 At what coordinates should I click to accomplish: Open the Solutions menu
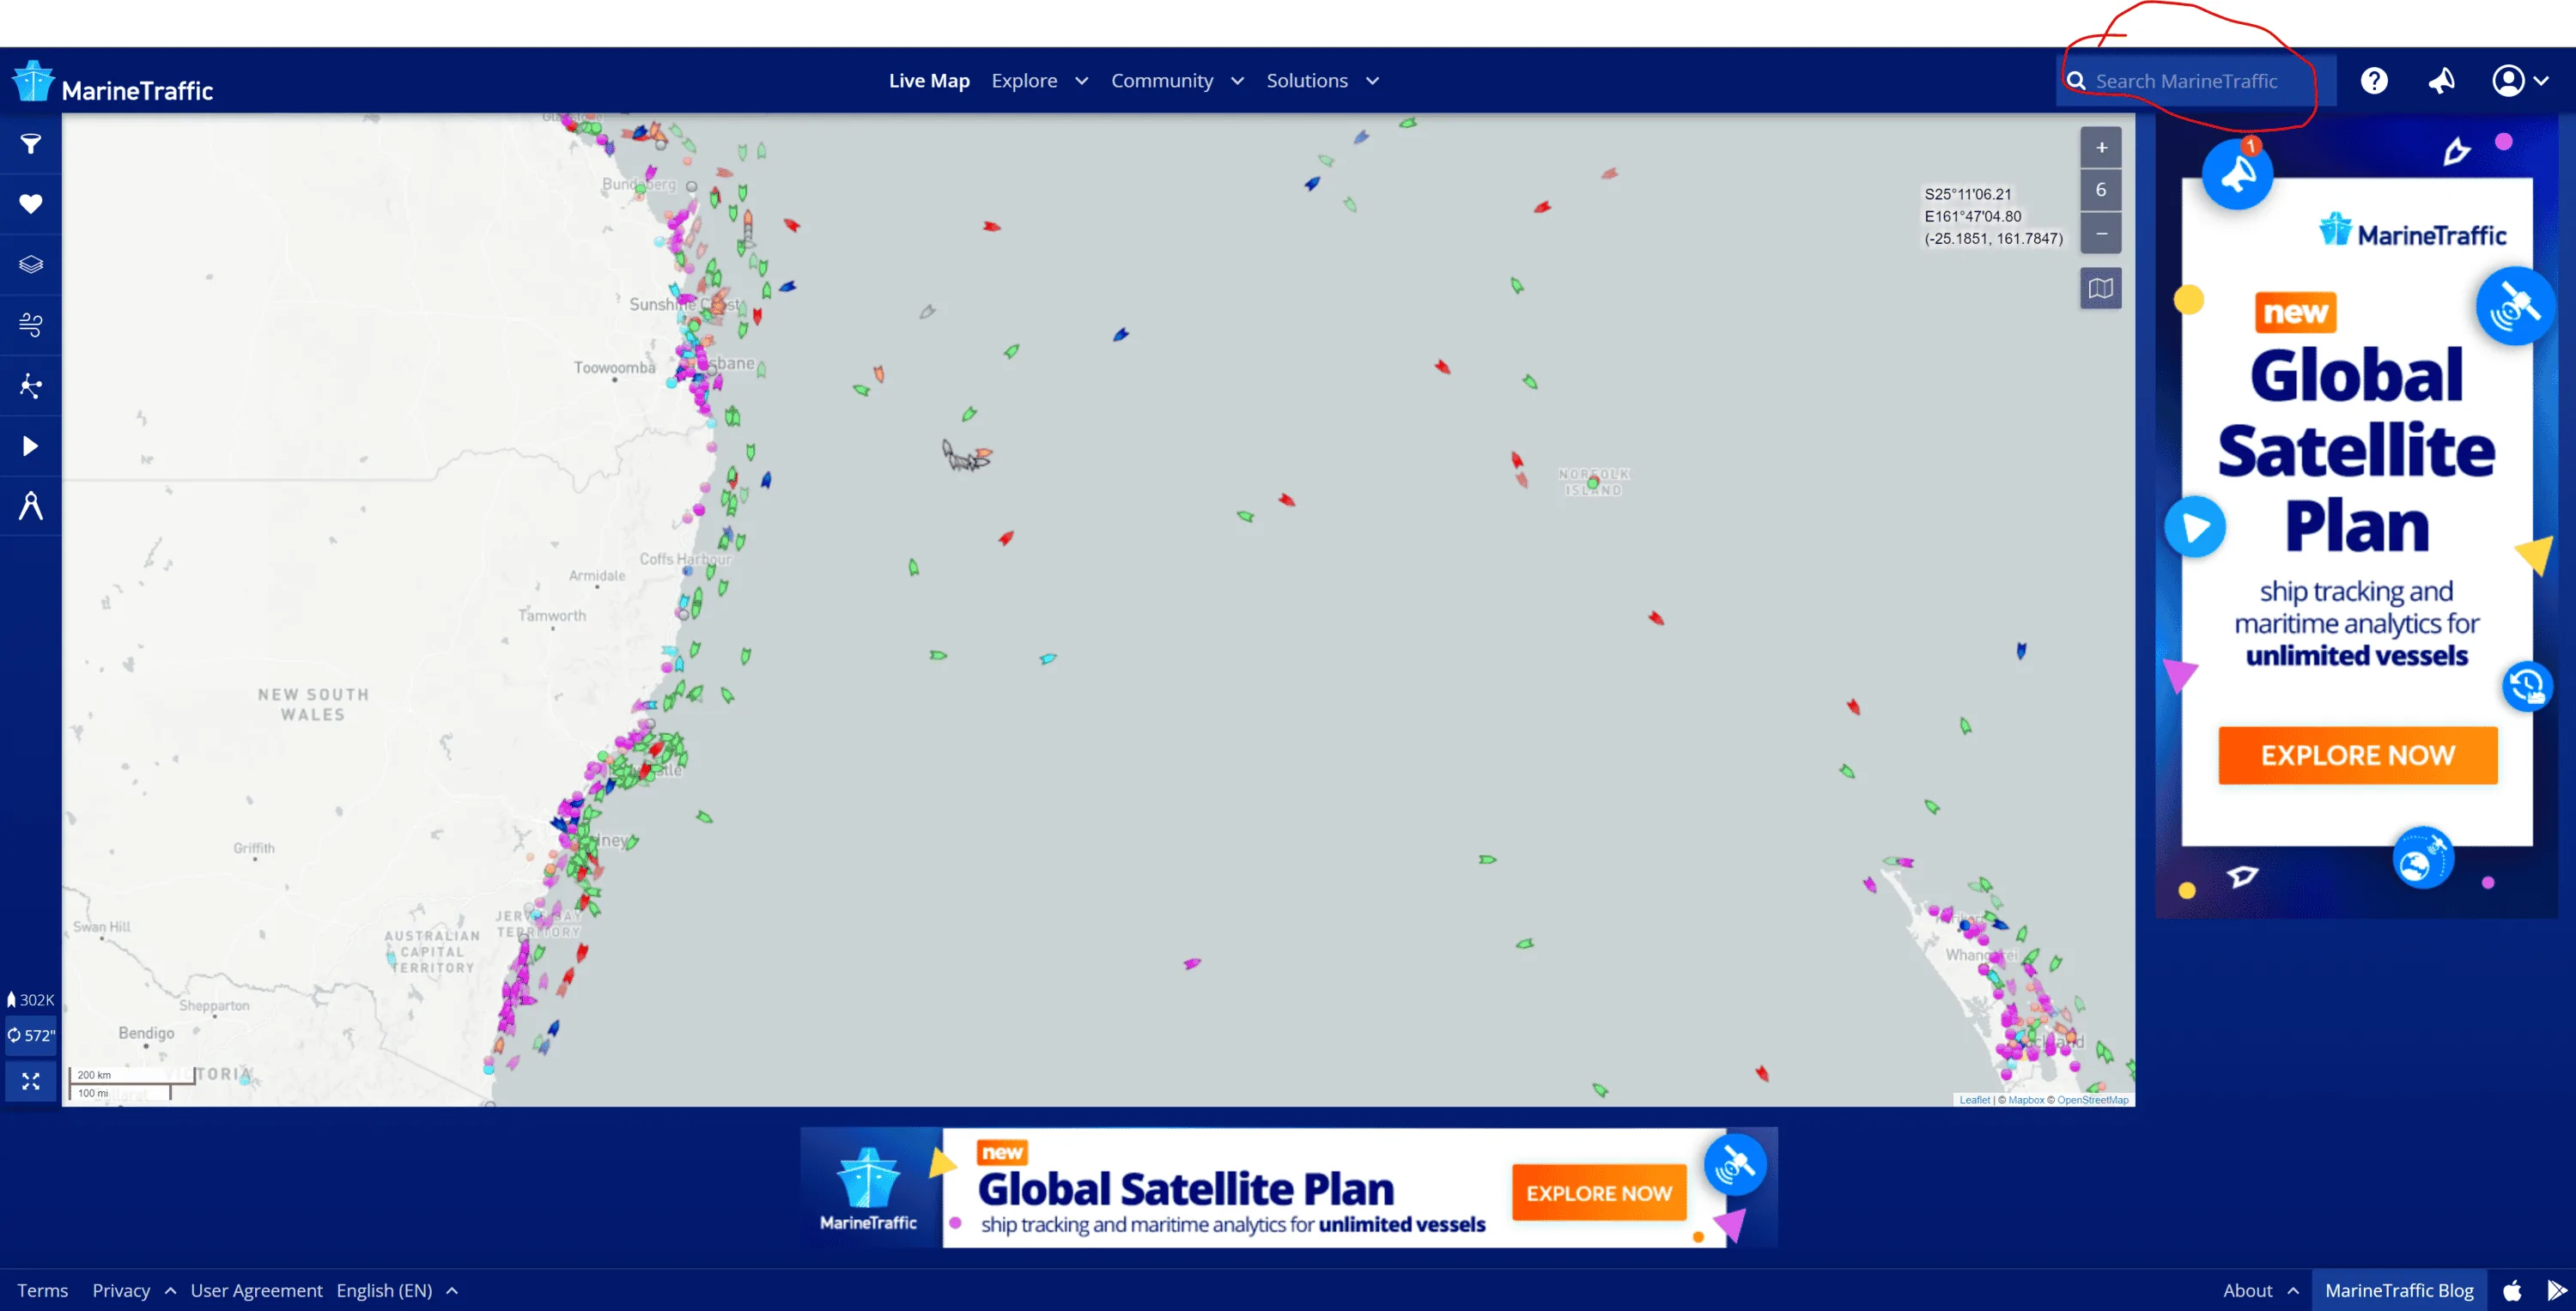(x=1307, y=81)
